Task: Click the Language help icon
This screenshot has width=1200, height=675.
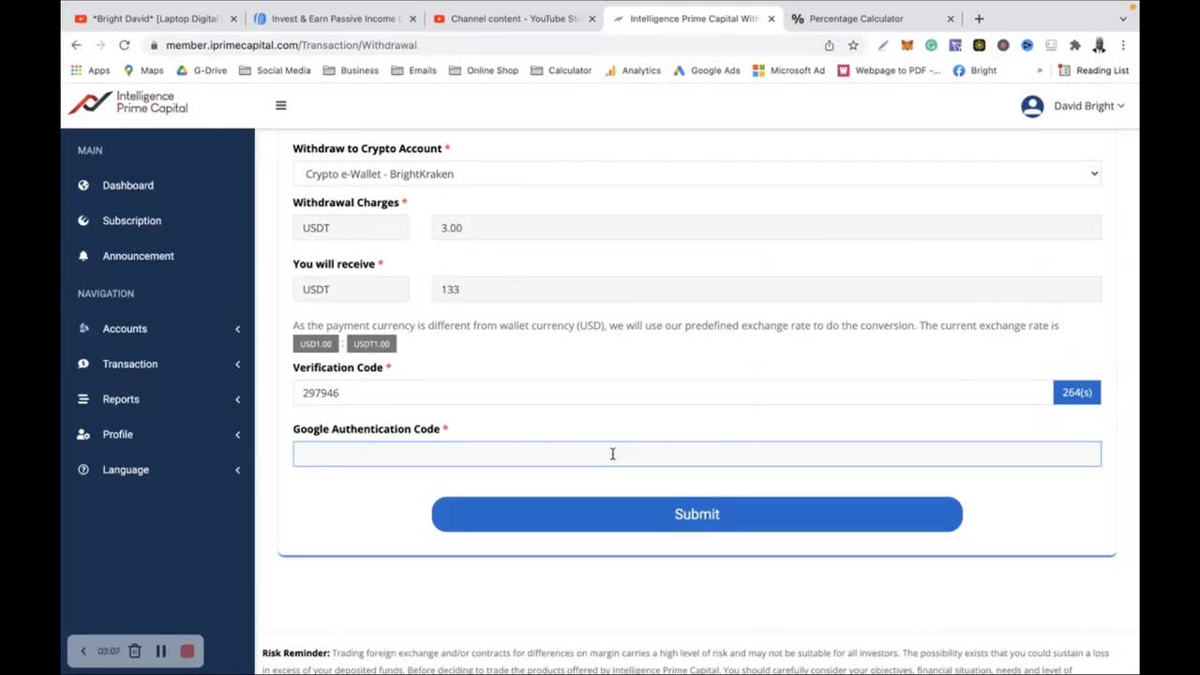Action: [83, 470]
